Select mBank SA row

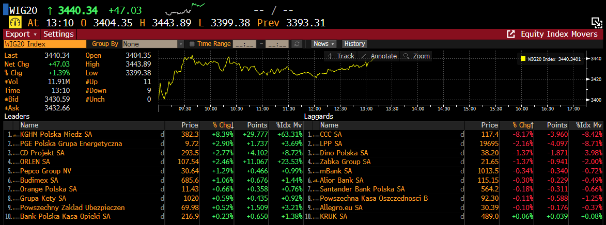point(454,171)
